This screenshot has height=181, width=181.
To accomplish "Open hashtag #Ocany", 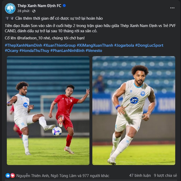I will (12, 51).
